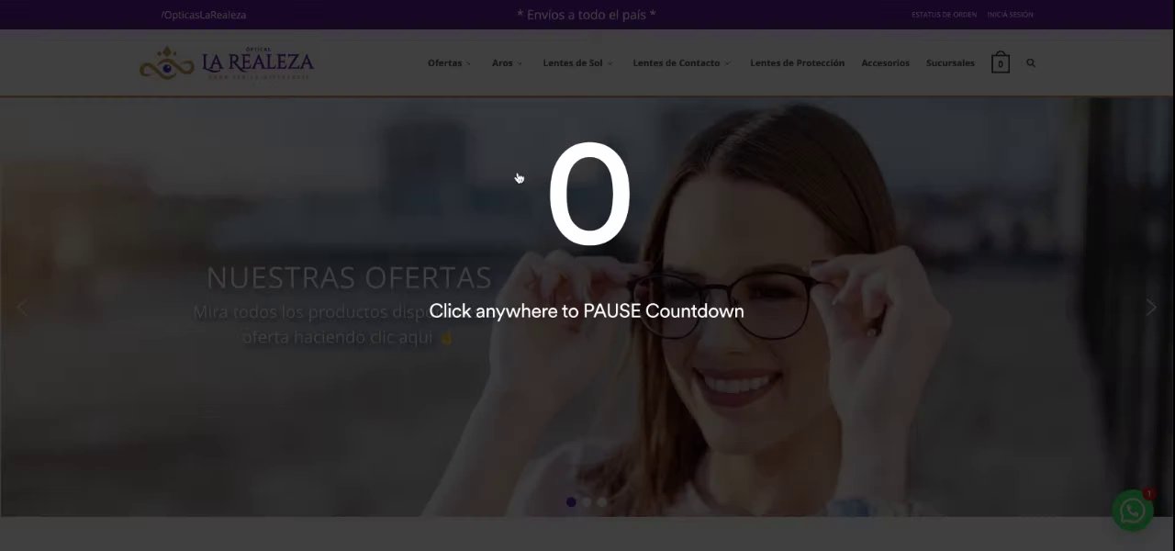Open the Accesorios menu item
1175x551 pixels.
click(885, 63)
